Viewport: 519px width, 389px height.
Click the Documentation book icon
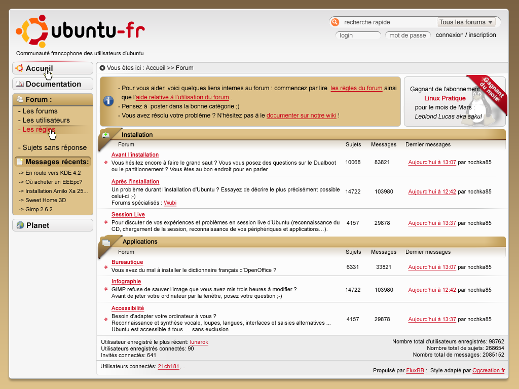[x=20, y=84]
